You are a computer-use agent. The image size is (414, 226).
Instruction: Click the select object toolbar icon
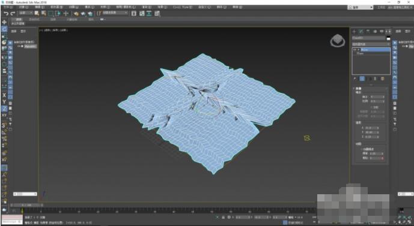37,13
